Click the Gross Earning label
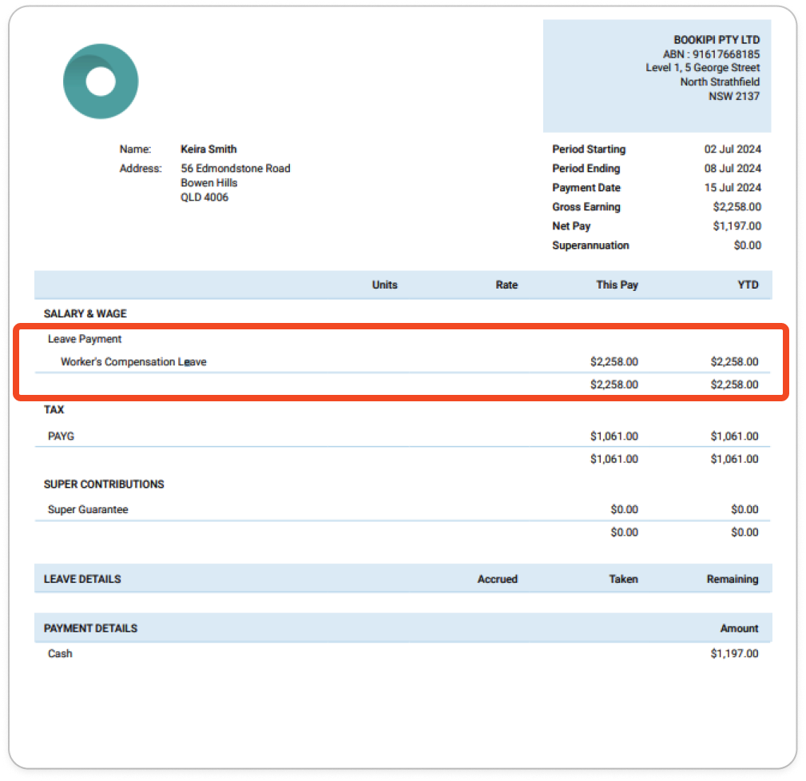The width and height of the screenshot is (806, 781). [x=586, y=207]
